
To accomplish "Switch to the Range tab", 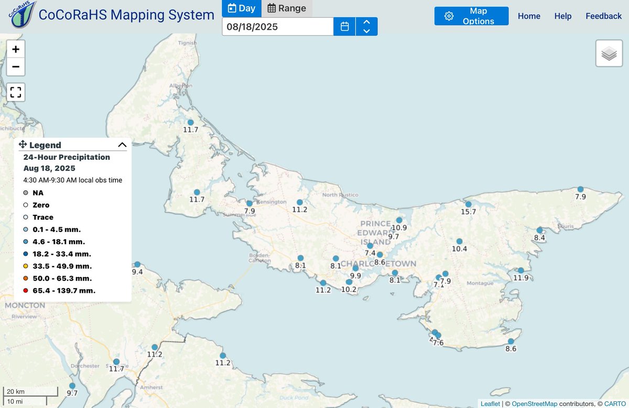I will pyautogui.click(x=287, y=8).
